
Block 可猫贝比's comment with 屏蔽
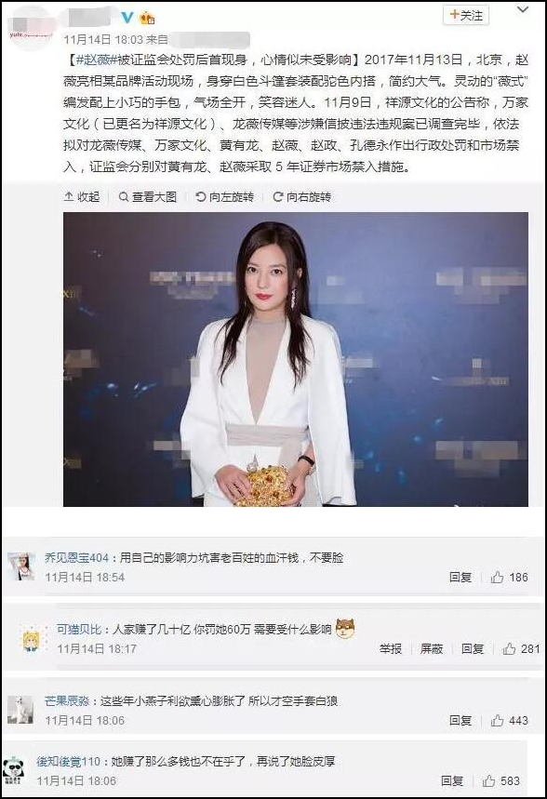pyautogui.click(x=432, y=648)
